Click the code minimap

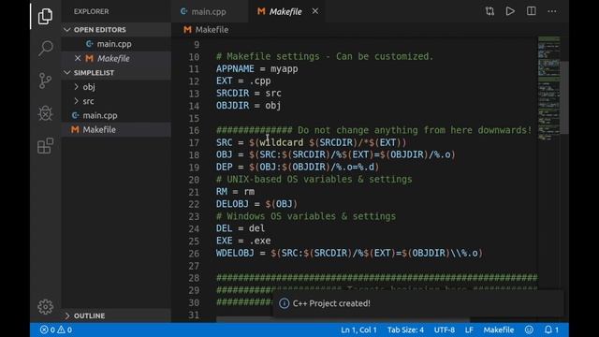point(548,88)
